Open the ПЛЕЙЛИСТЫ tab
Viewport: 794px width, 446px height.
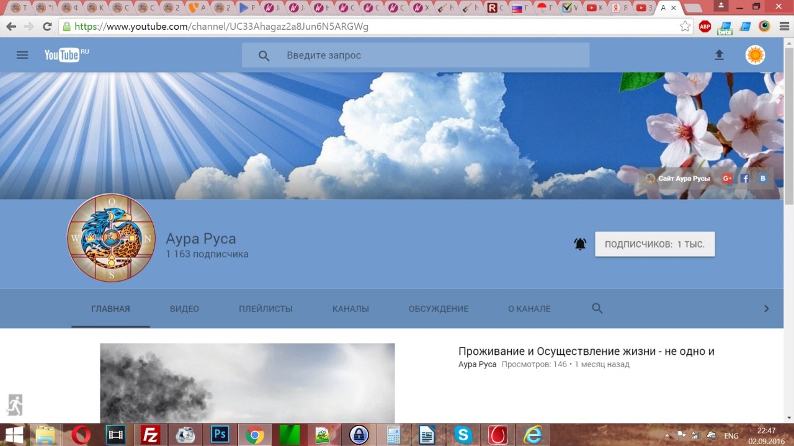coord(265,309)
